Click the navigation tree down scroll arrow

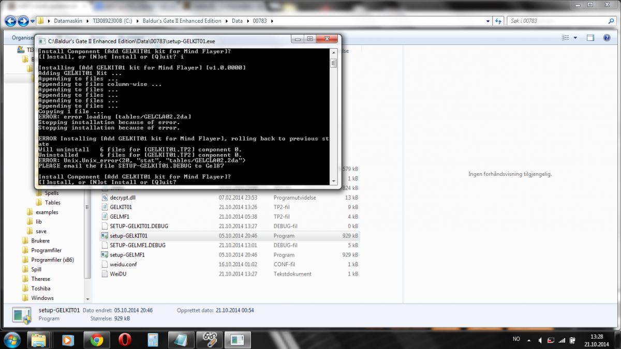click(x=87, y=299)
